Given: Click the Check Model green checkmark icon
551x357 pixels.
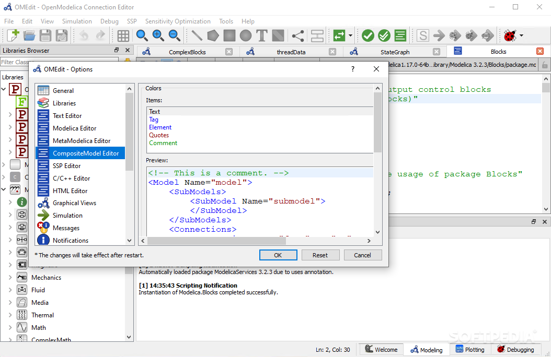Looking at the screenshot, I should (368, 35).
